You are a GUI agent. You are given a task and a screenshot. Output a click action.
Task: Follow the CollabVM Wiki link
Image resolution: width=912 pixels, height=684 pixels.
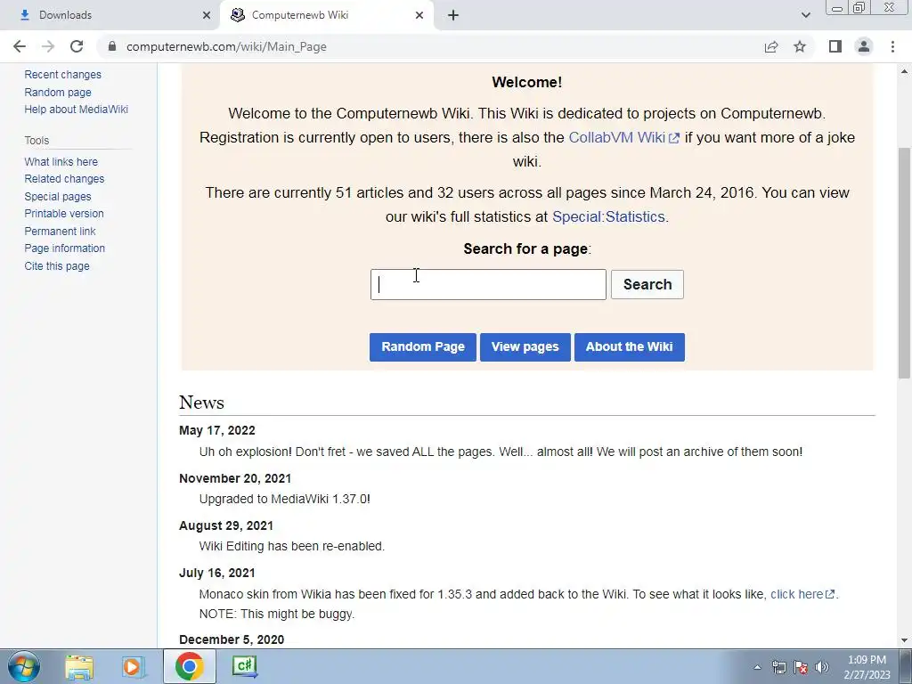(623, 138)
